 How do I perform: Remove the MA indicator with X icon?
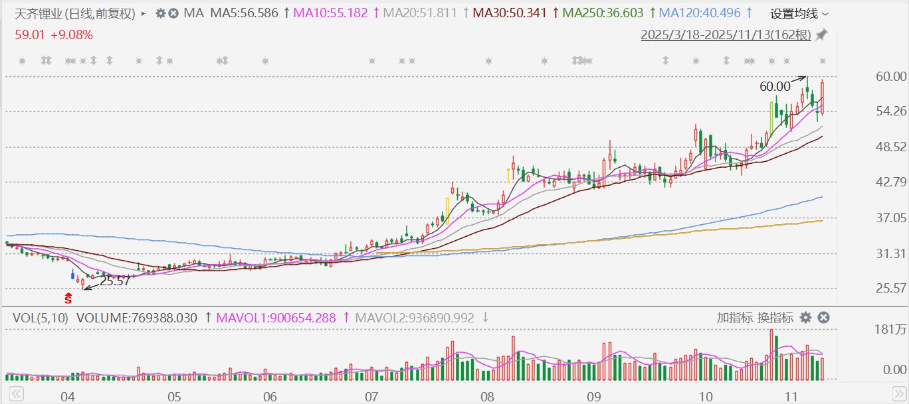pos(173,13)
